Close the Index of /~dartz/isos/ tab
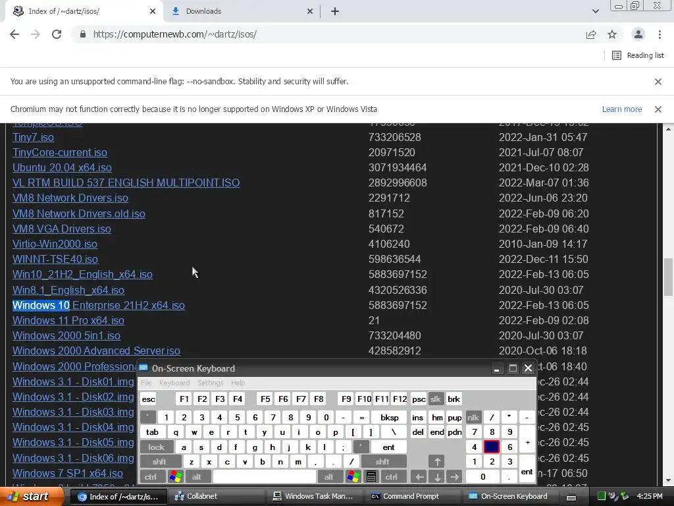Image resolution: width=674 pixels, height=506 pixels. pyautogui.click(x=153, y=11)
